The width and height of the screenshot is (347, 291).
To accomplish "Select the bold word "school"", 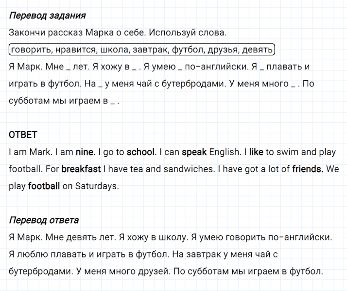I will coord(140,152).
